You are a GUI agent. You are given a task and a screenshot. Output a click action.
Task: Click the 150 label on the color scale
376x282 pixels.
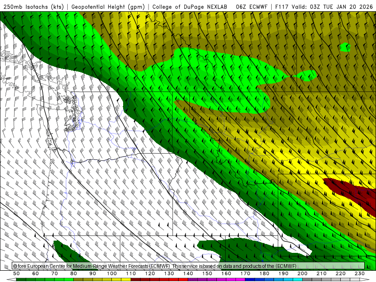click(x=207, y=274)
